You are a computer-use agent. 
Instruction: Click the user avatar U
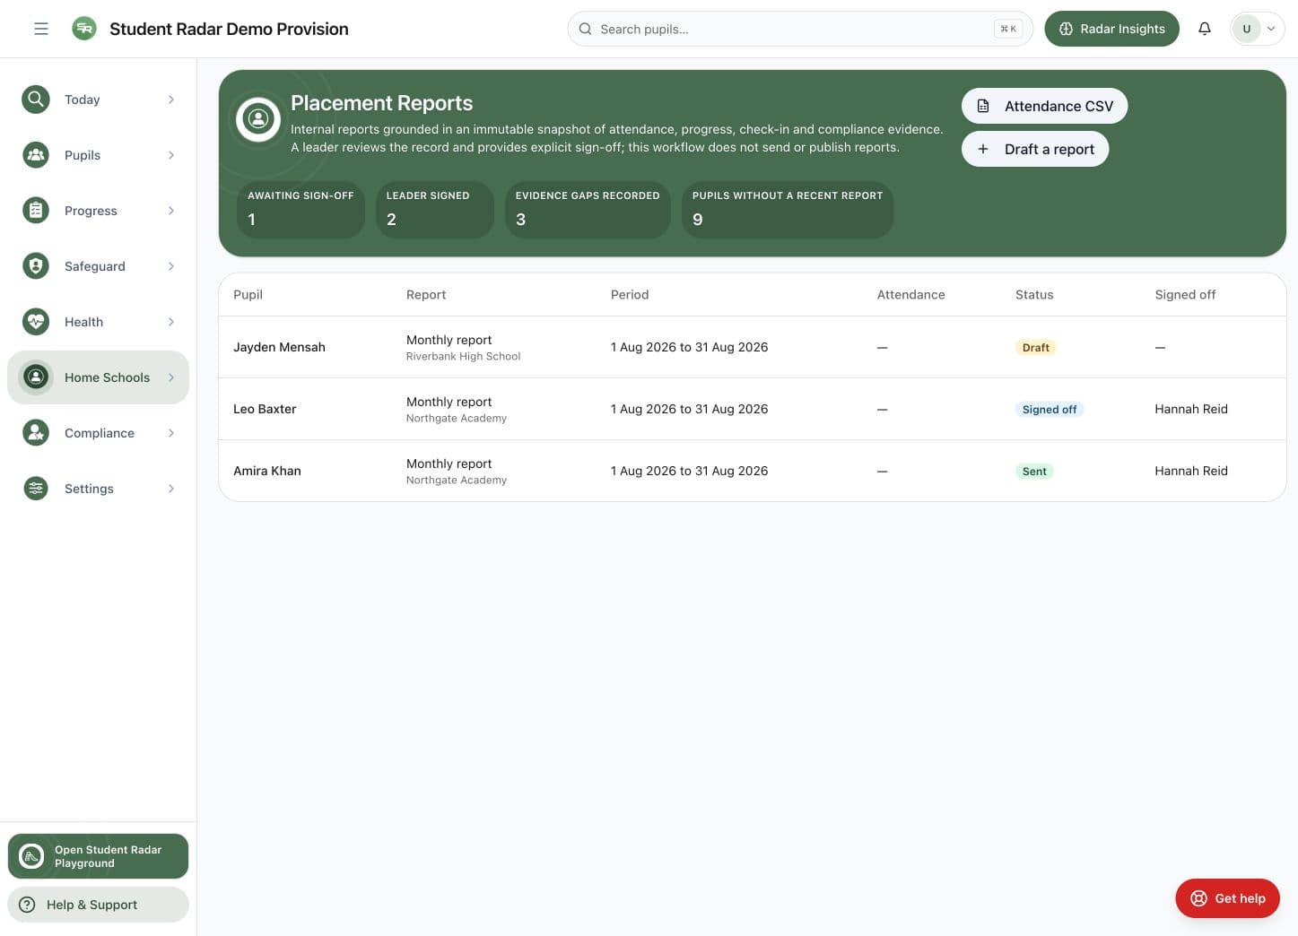click(1246, 29)
